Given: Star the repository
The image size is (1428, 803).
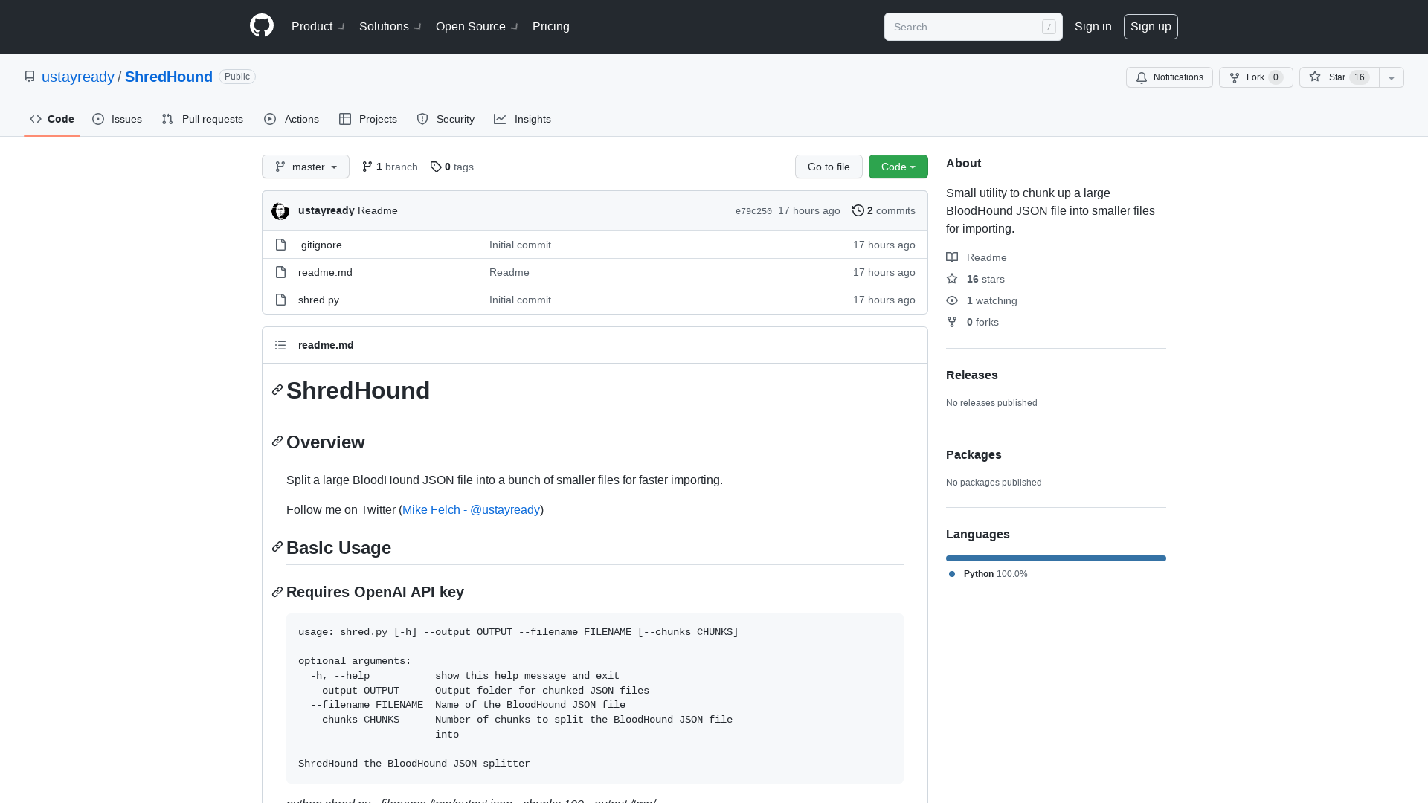Looking at the screenshot, I should (x=1339, y=77).
